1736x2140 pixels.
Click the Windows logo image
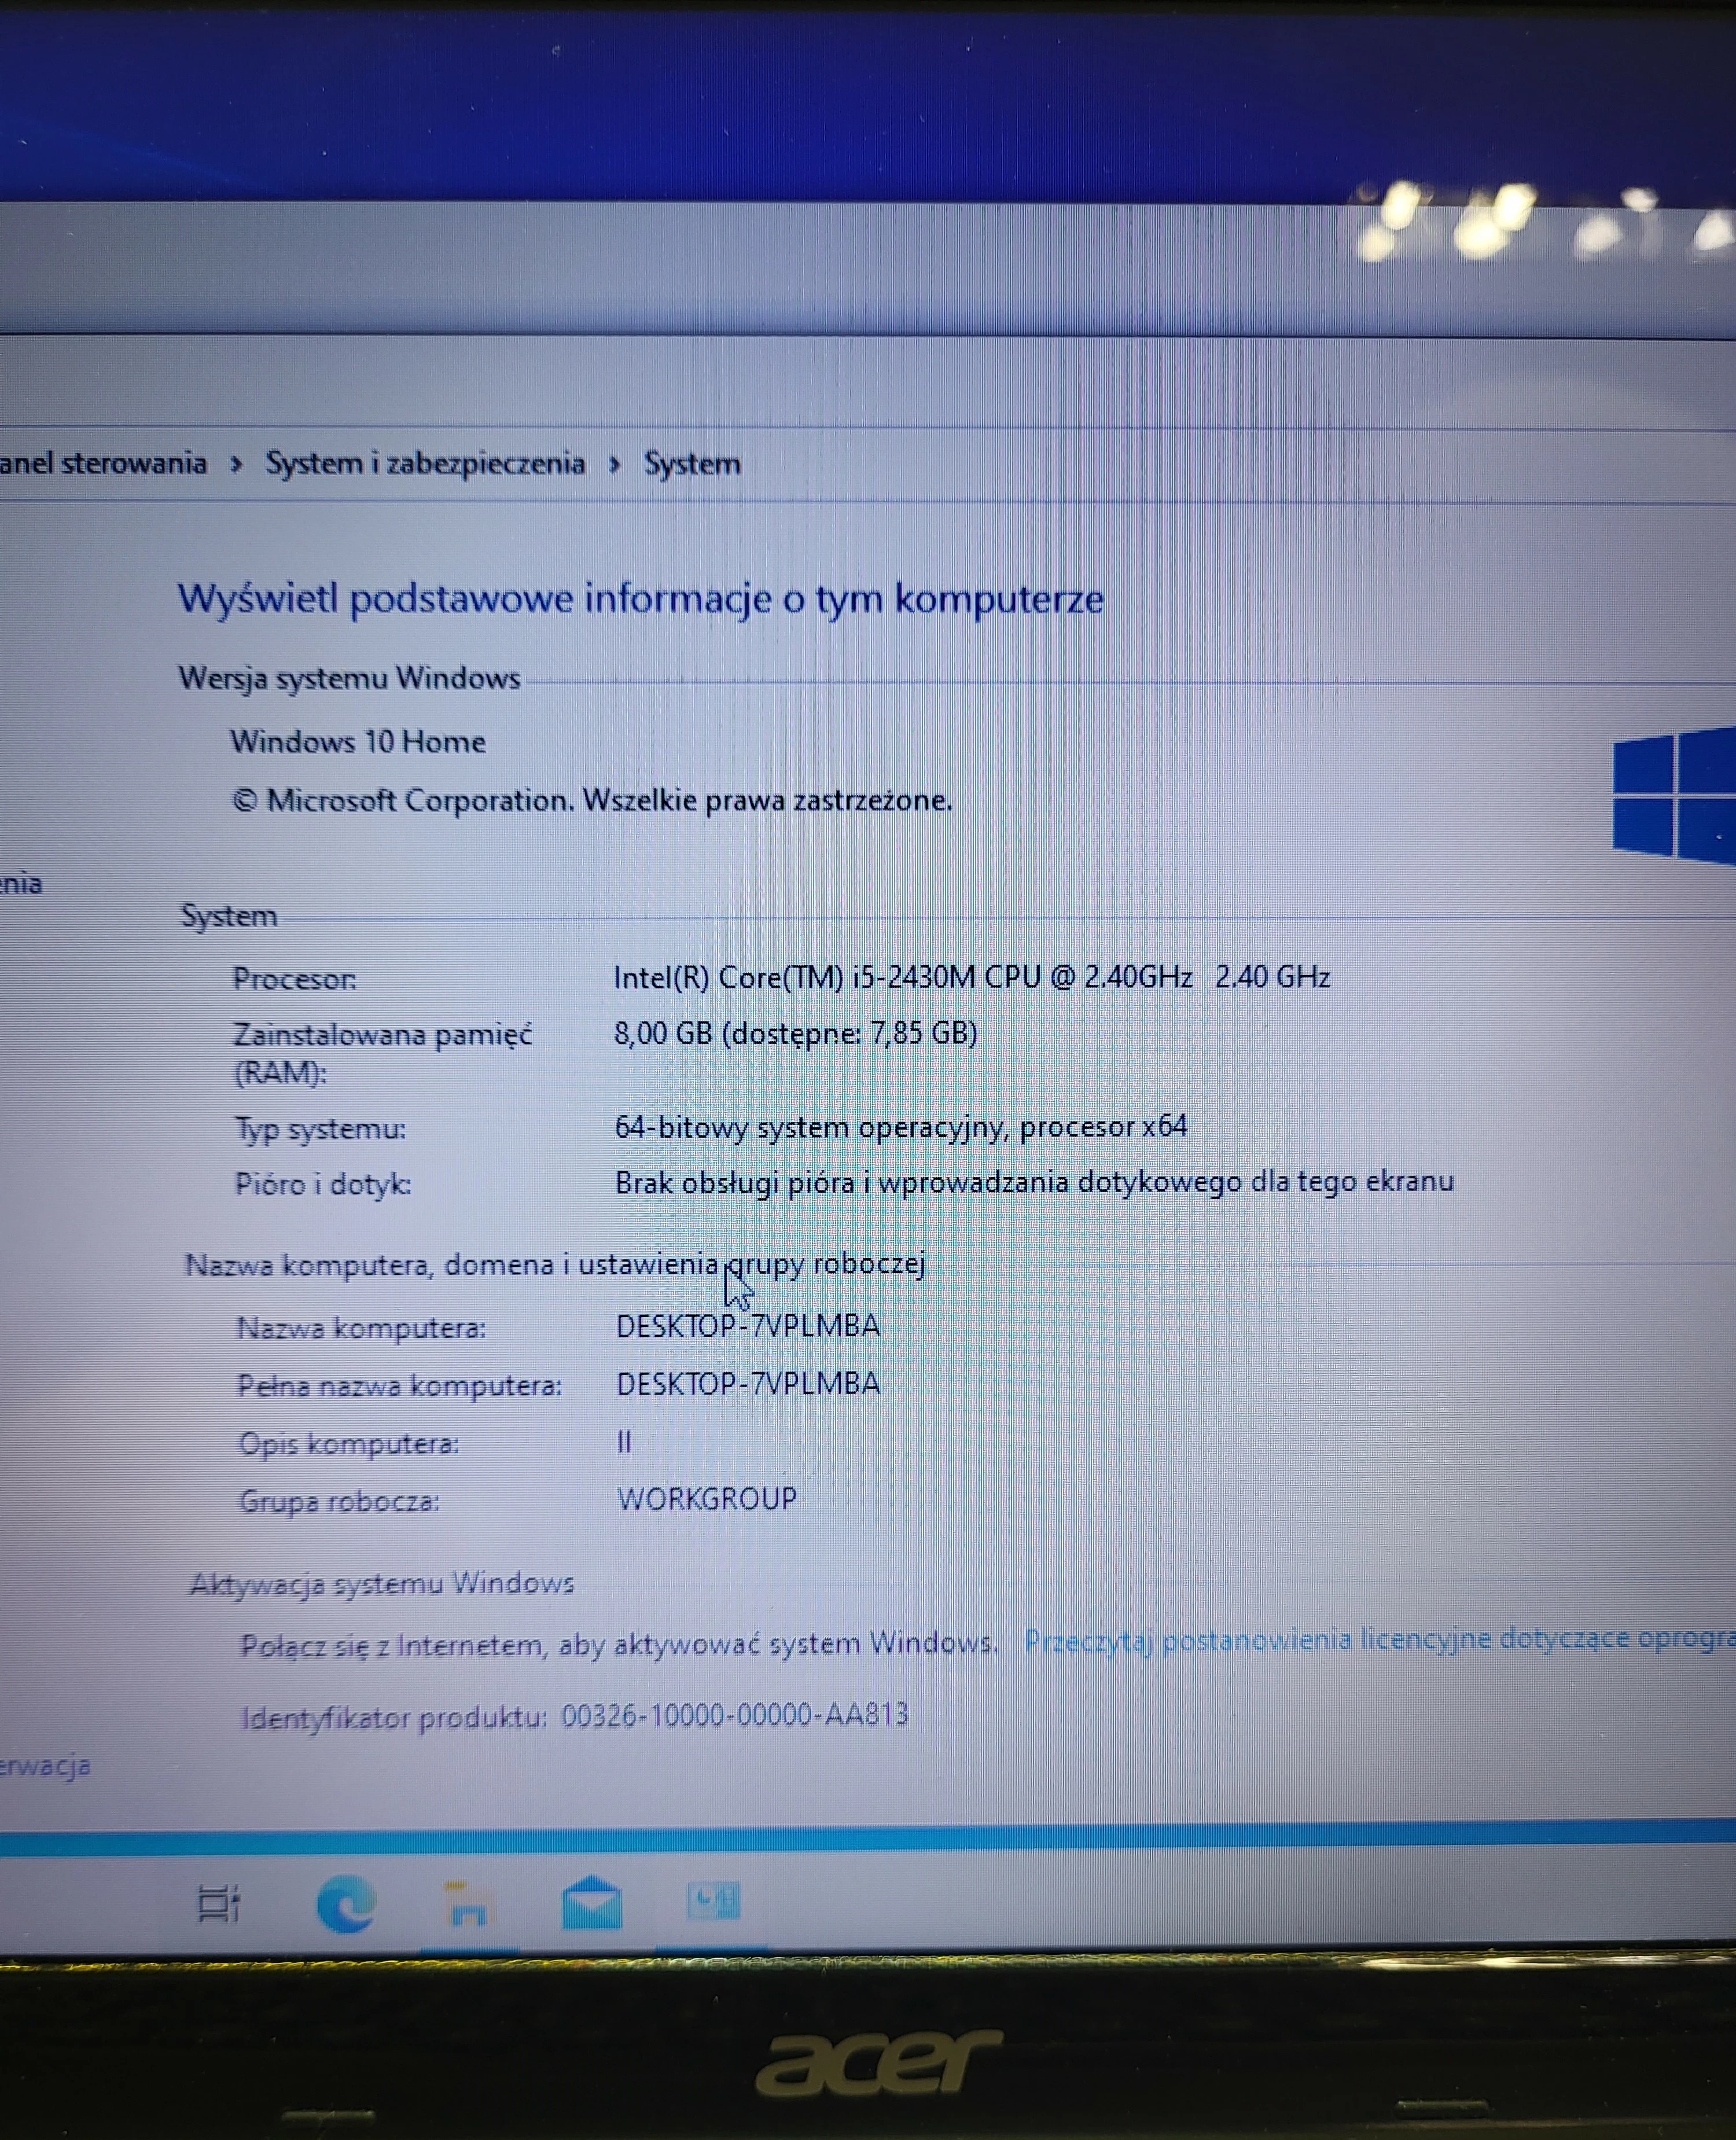click(x=1674, y=795)
